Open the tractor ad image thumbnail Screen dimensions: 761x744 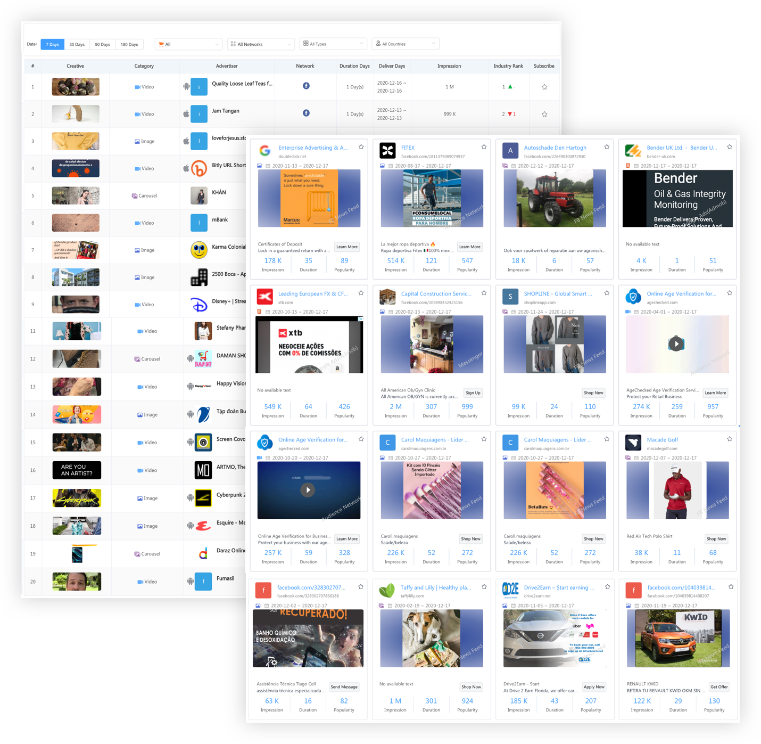(555, 198)
